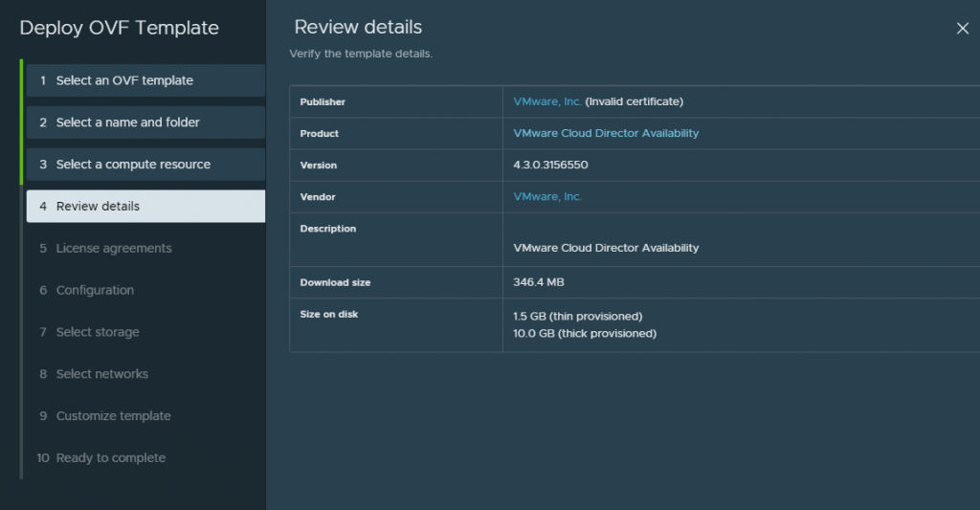Click the download size value 346.4 MB

(539, 282)
